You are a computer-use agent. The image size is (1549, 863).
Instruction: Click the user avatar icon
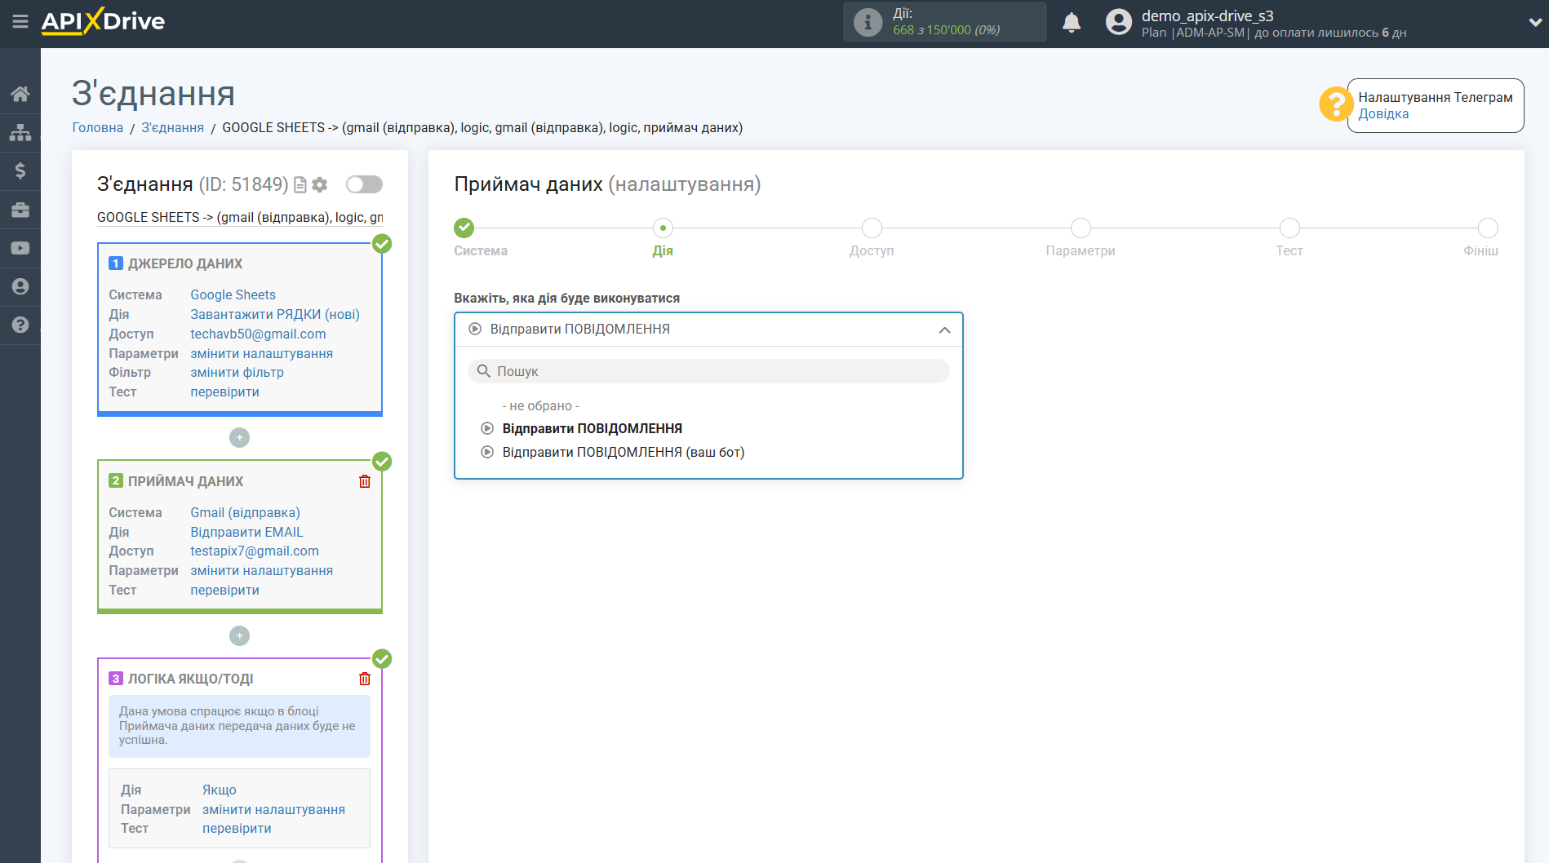tap(1119, 22)
